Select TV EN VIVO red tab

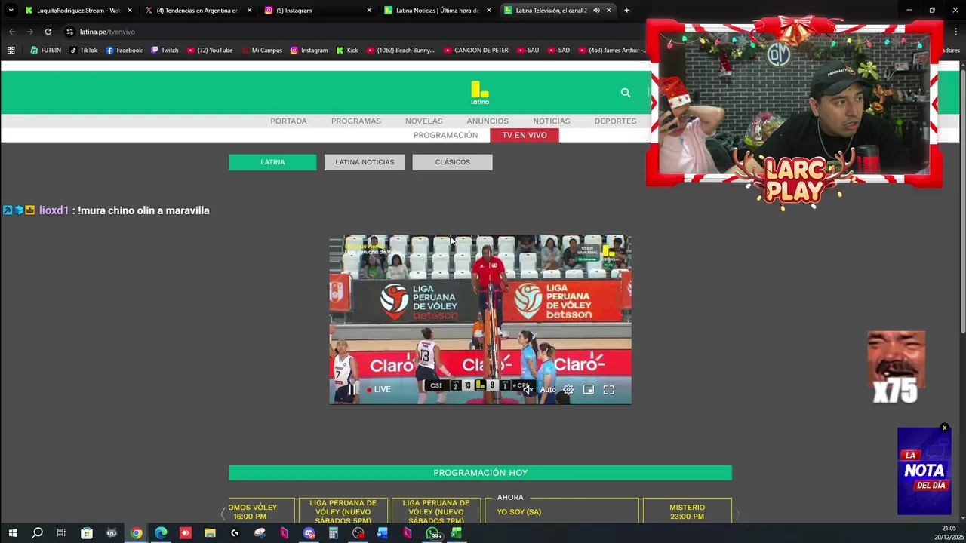525,135
